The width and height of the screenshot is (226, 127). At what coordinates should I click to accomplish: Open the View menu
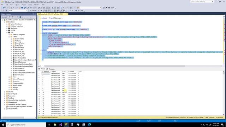coord(12,5)
